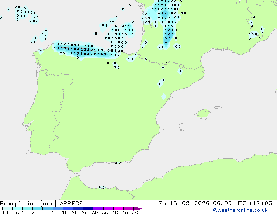Click the ARPEGE model name label
Screen dimensions: 277x214
[x=71, y=204]
